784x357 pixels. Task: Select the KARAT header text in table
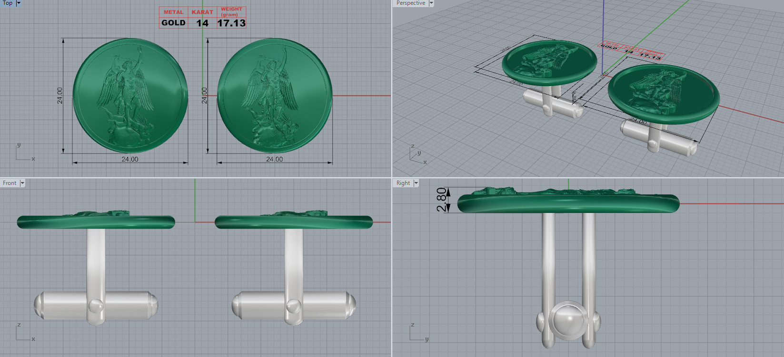[x=202, y=12]
